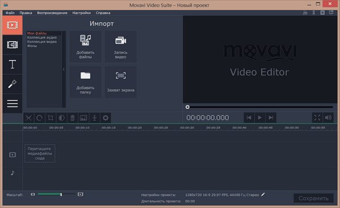Click the YouTube icon in menu bar
340x208 pixels.
(305, 13)
